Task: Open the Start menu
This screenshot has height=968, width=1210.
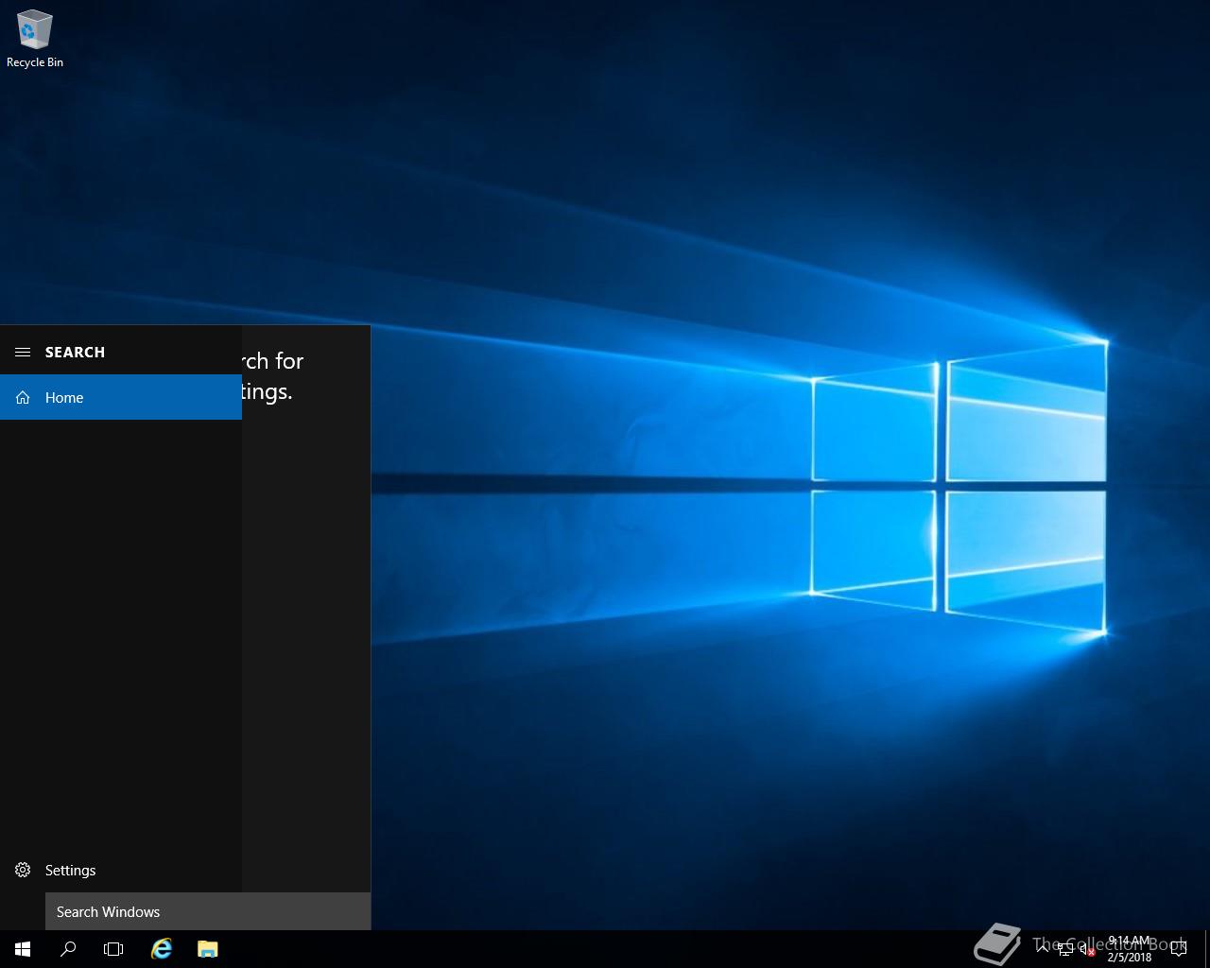Action: tap(22, 948)
